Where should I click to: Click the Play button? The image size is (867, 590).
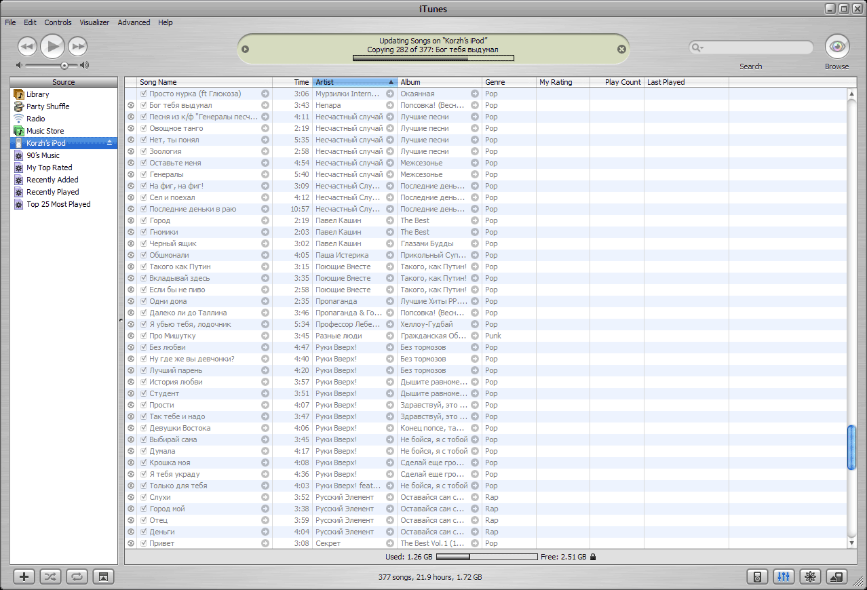[x=52, y=46]
